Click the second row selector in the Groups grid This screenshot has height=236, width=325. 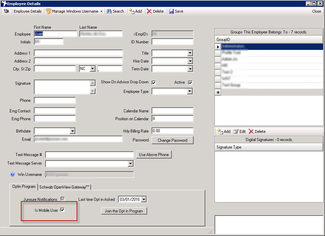tap(218, 53)
